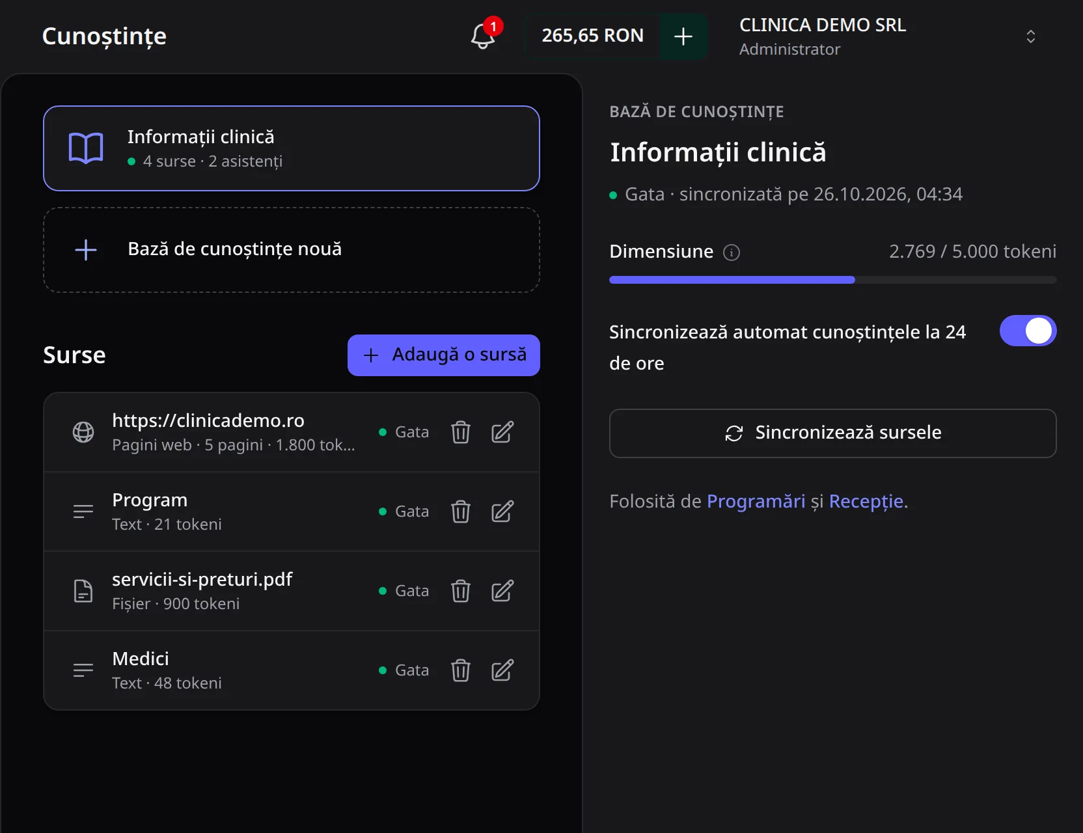Click the https://clinicademo.ro source title
The width and height of the screenshot is (1083, 833).
pos(208,420)
